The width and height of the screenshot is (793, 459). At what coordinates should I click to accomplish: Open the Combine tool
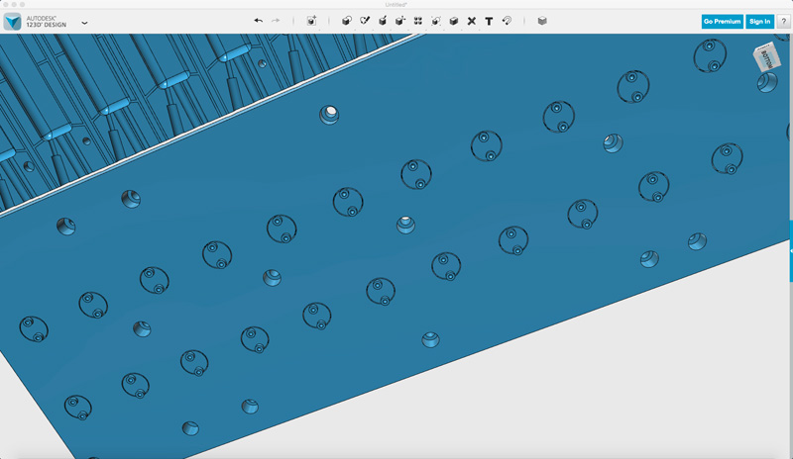pos(453,21)
